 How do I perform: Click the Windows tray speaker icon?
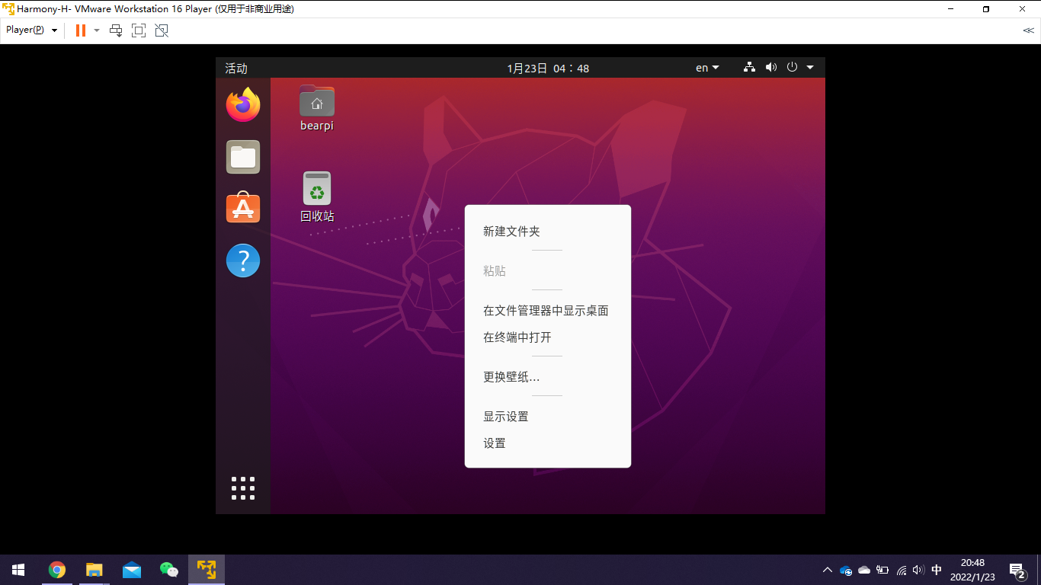click(918, 570)
